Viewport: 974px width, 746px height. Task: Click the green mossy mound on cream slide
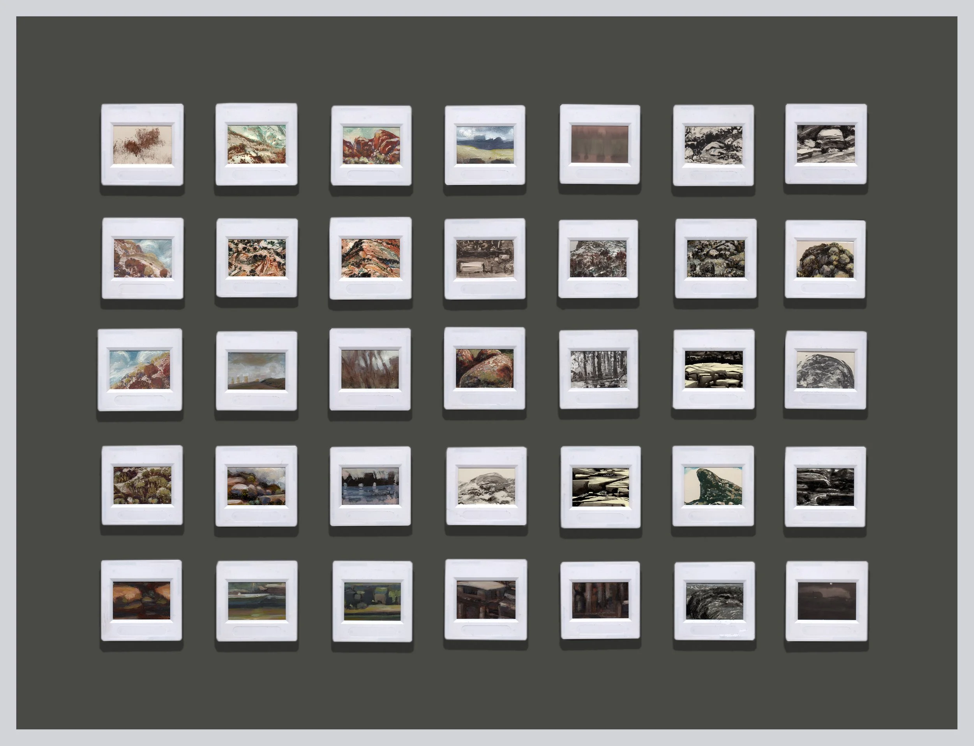click(x=825, y=259)
